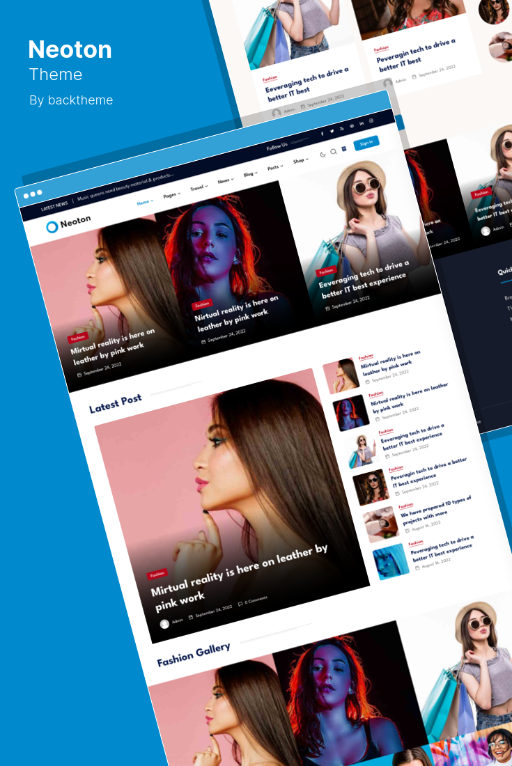512x766 pixels.
Task: Open the large 'Mirtual reality' Latest Post title
Action: [x=240, y=577]
